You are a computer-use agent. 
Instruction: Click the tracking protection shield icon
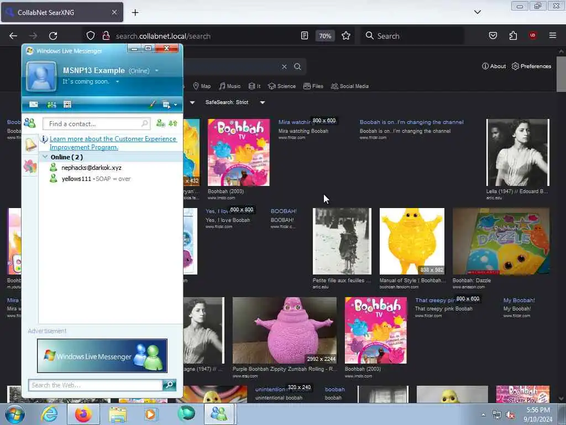[x=91, y=36]
